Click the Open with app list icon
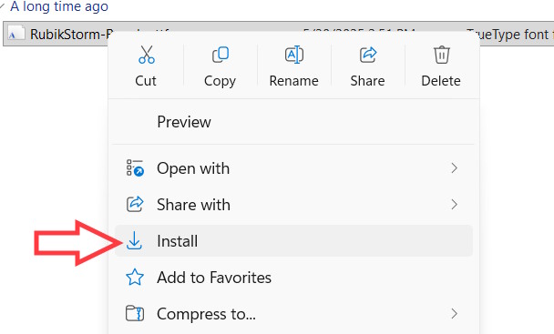 coord(135,168)
